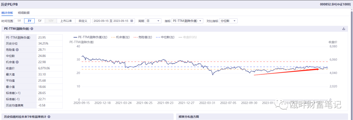Click the 收盘价 value 6,079.06
The height and width of the screenshot is (120, 353).
(x=44, y=68)
